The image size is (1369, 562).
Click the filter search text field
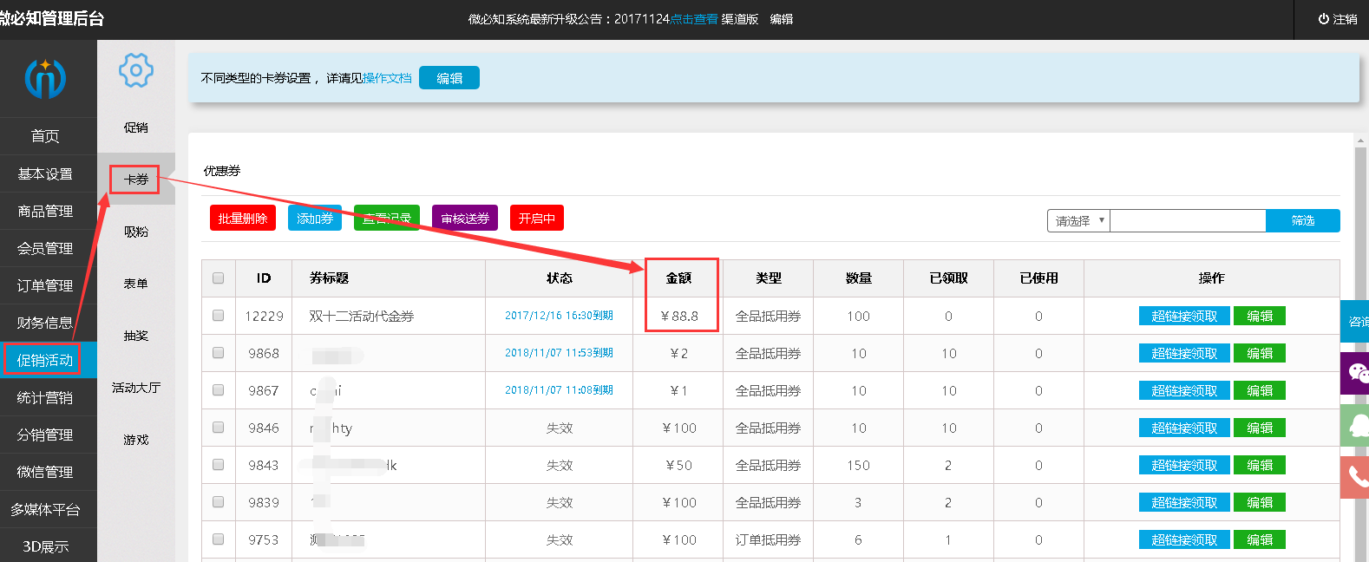pos(1188,221)
